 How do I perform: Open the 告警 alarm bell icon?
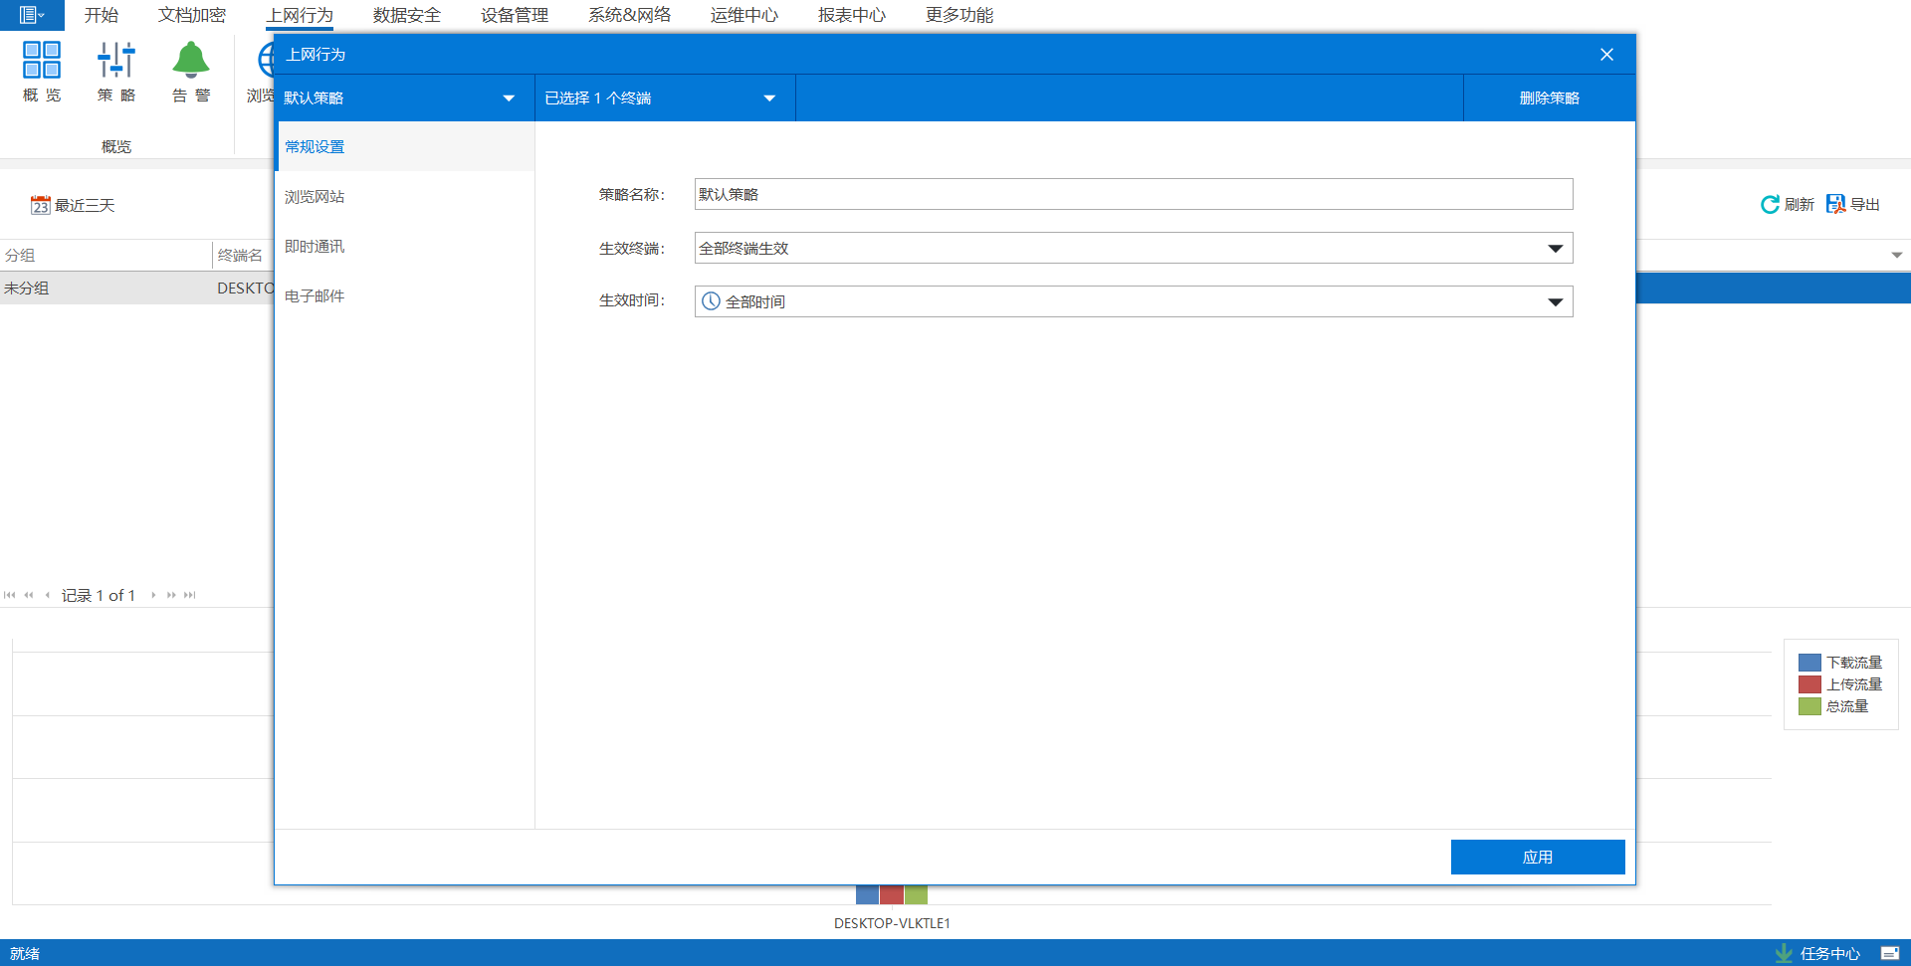(x=191, y=61)
